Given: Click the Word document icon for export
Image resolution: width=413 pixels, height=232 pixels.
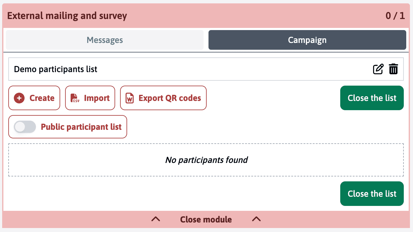Looking at the screenshot, I should [130, 98].
